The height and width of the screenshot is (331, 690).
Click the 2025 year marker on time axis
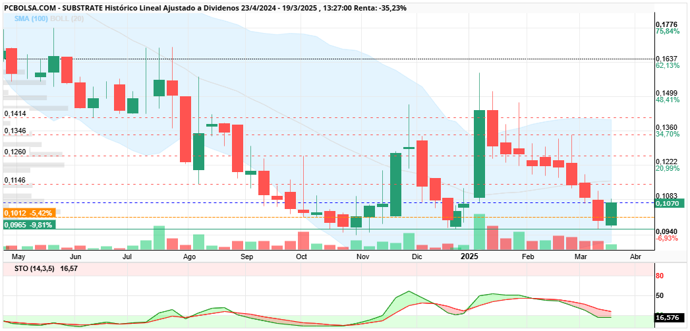tap(469, 256)
